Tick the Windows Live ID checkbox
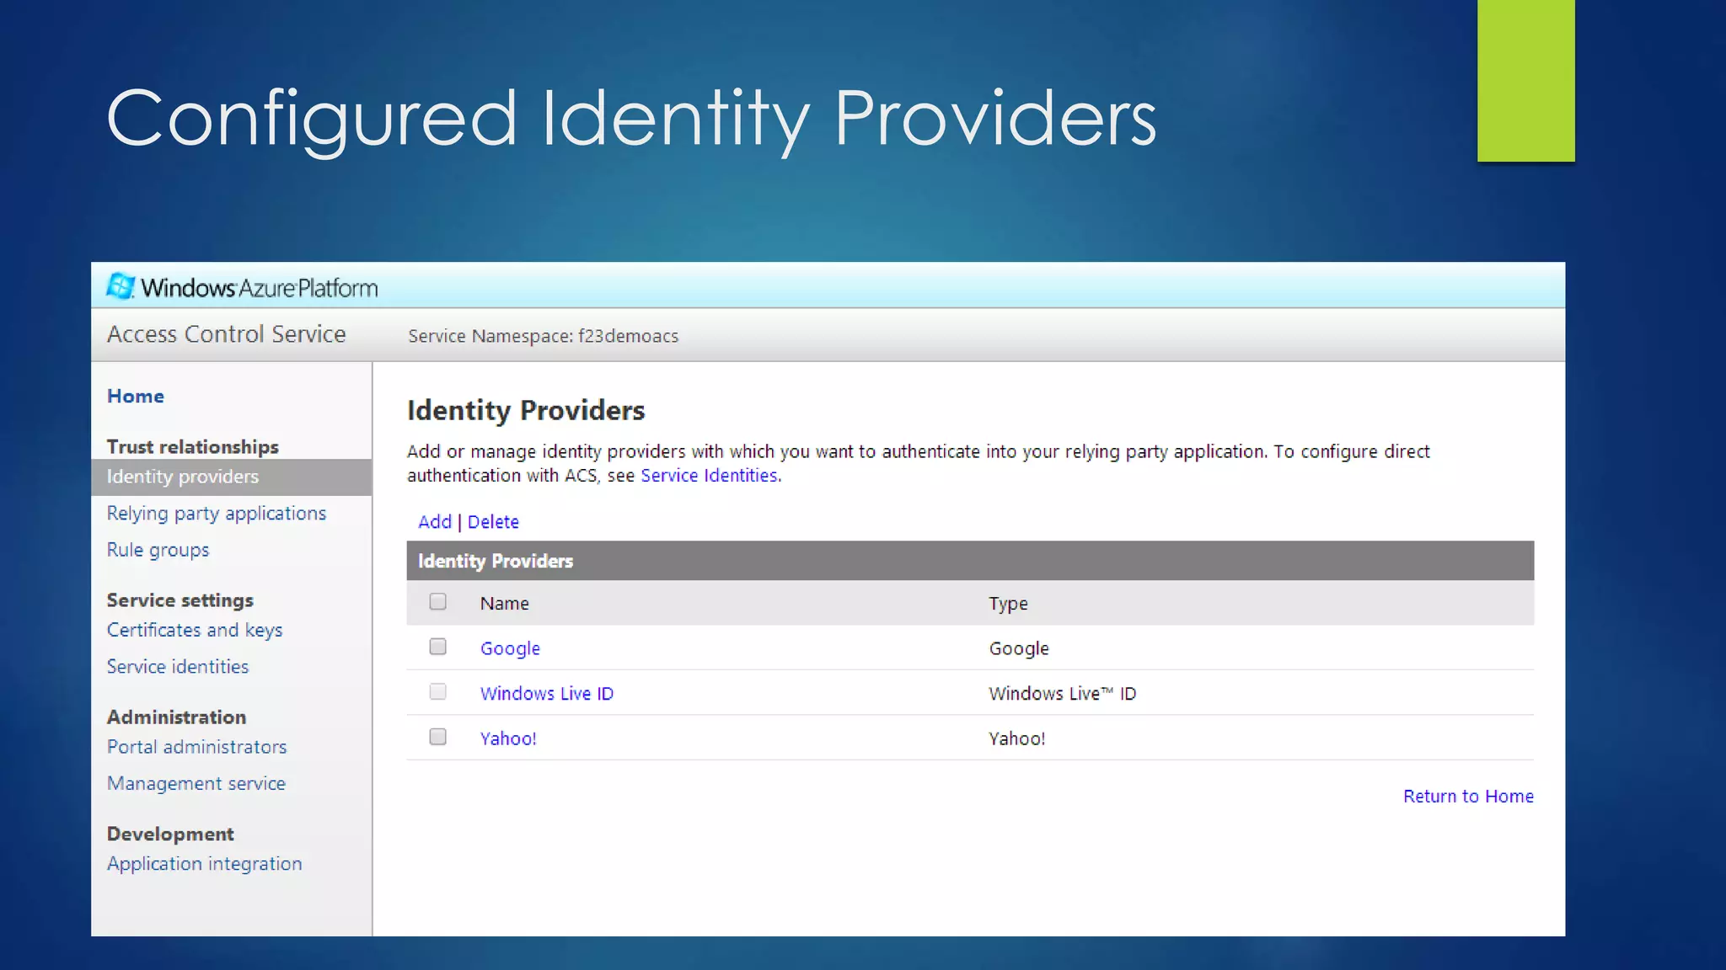This screenshot has height=970, width=1726. 437,692
